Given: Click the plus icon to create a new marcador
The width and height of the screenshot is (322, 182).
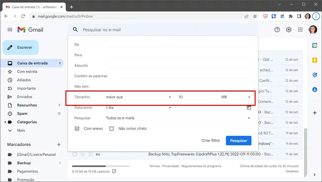Looking at the screenshot, I should pos(59,144).
